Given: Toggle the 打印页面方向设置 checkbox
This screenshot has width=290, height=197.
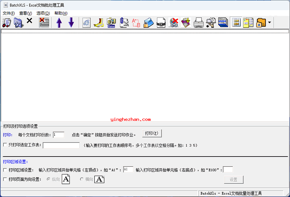Looking at the screenshot, I should (5, 179).
